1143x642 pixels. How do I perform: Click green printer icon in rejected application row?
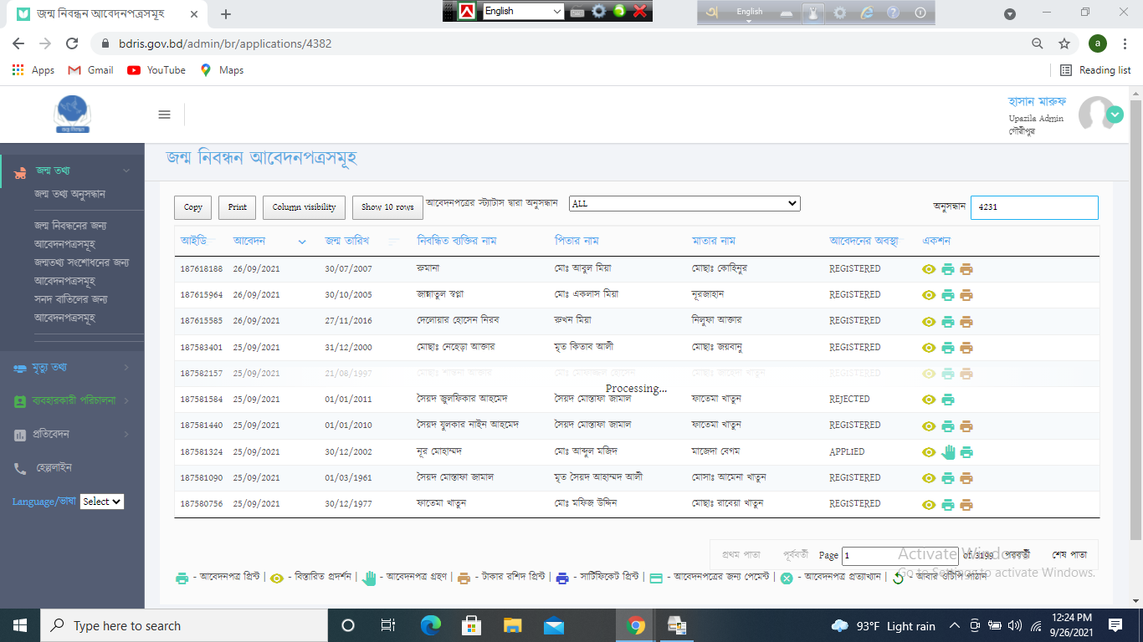click(x=948, y=400)
